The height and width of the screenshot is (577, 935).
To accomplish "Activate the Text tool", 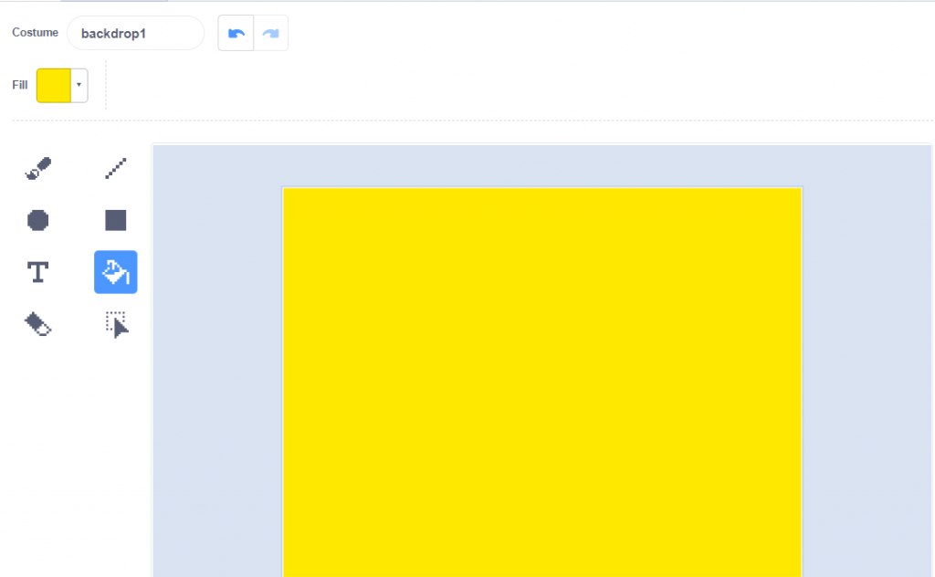I will point(37,271).
